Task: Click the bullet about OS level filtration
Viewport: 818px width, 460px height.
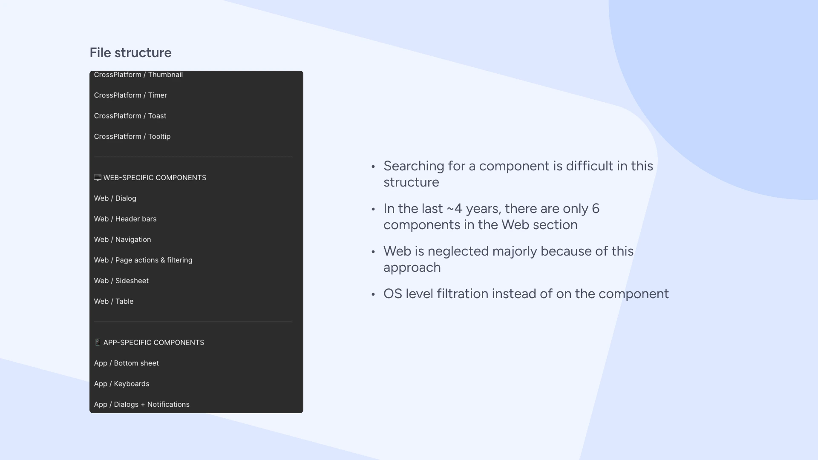Action: [527, 294]
